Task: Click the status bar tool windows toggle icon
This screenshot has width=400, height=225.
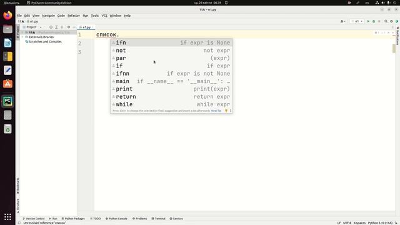Action: click(x=19, y=222)
